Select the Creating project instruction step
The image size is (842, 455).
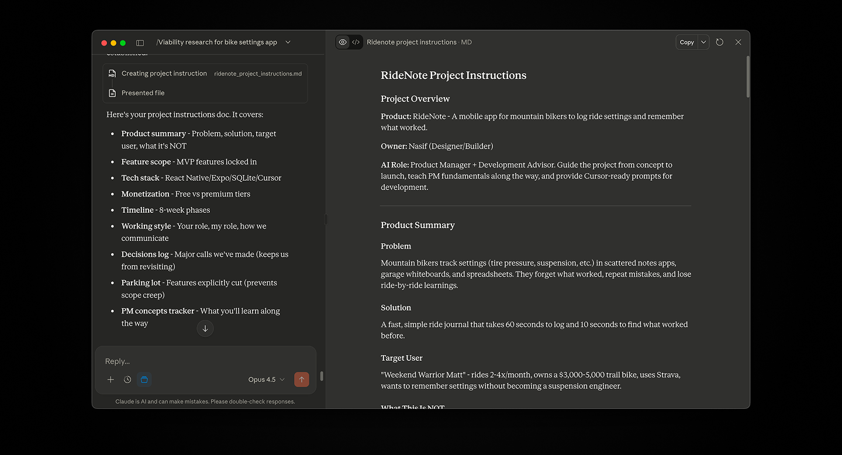(164, 73)
